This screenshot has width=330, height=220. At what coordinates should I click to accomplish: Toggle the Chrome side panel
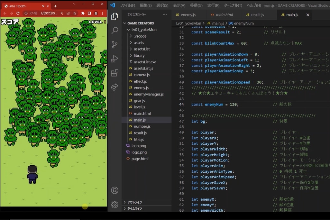coord(89,13)
